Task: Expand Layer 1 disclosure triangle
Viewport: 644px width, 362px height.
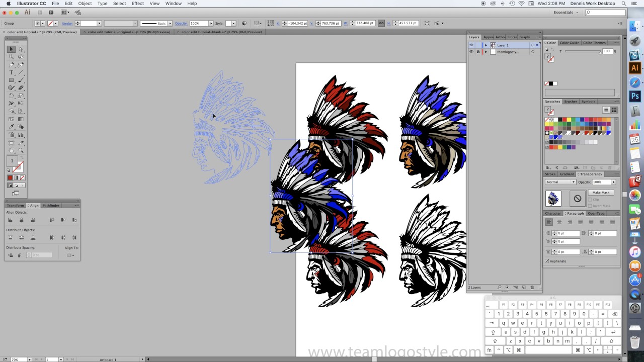Action: click(x=486, y=45)
